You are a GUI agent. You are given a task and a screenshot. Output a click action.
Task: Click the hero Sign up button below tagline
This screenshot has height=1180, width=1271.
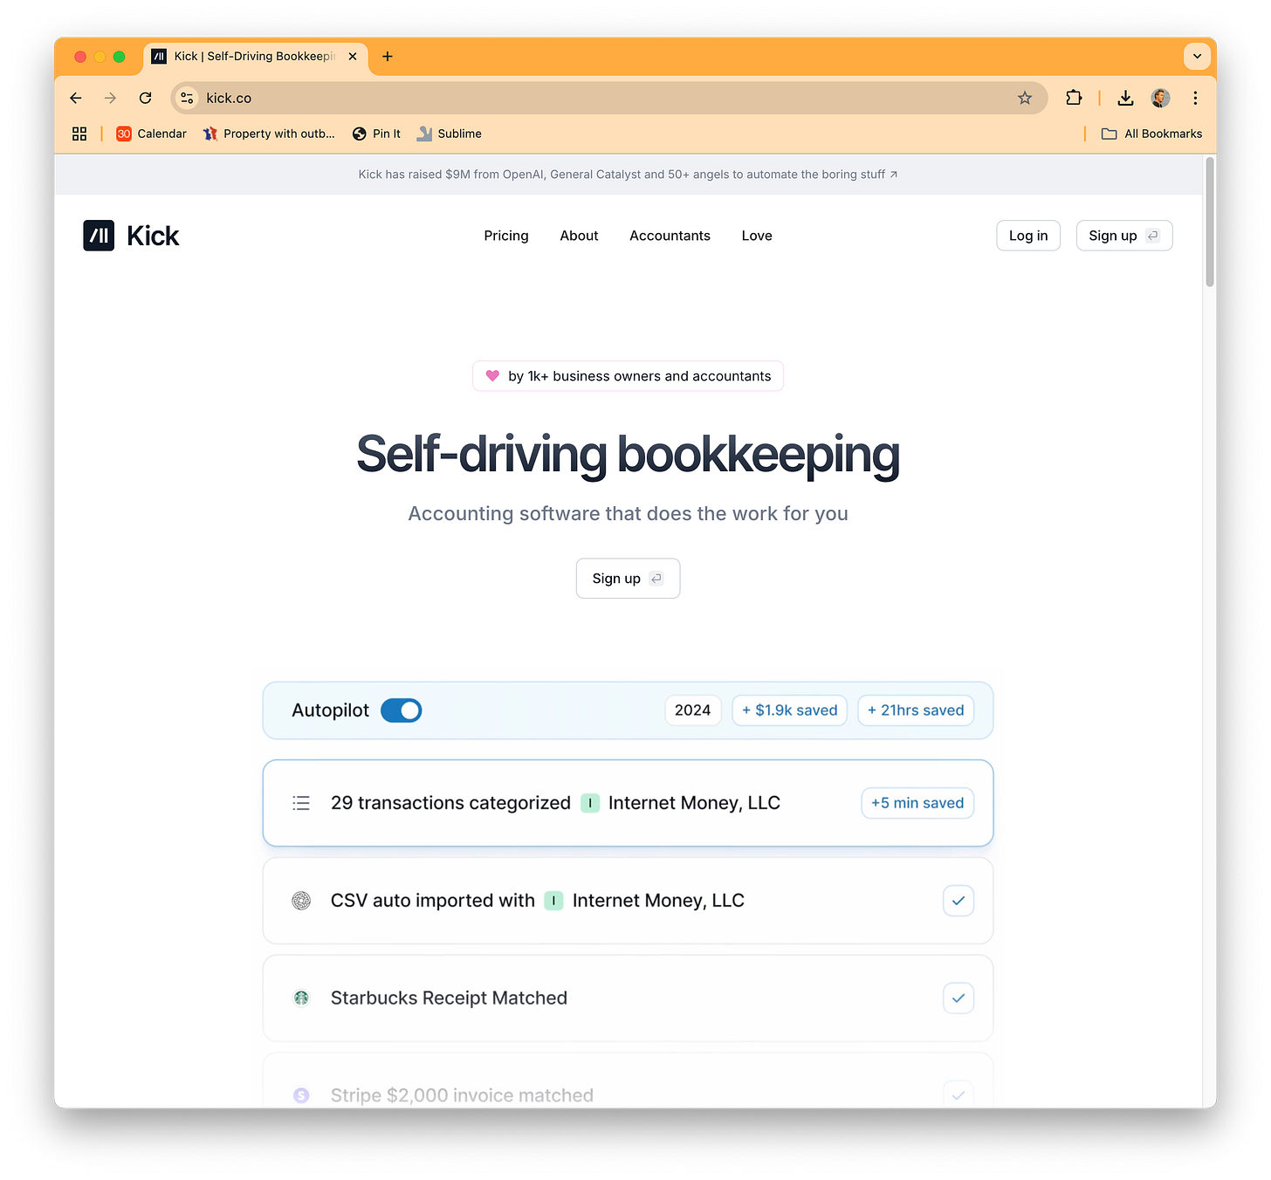point(628,579)
